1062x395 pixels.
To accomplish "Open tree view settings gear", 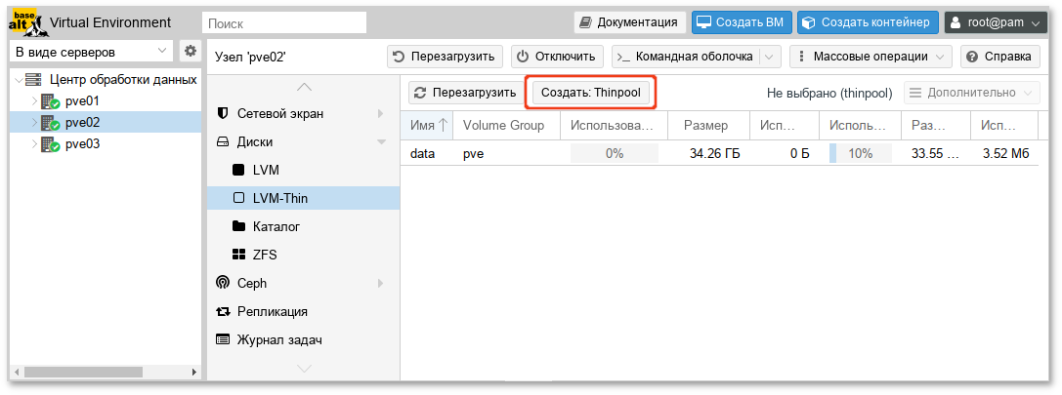I will [x=191, y=51].
